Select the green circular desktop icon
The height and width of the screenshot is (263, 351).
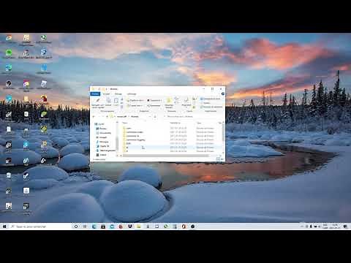coord(9,53)
